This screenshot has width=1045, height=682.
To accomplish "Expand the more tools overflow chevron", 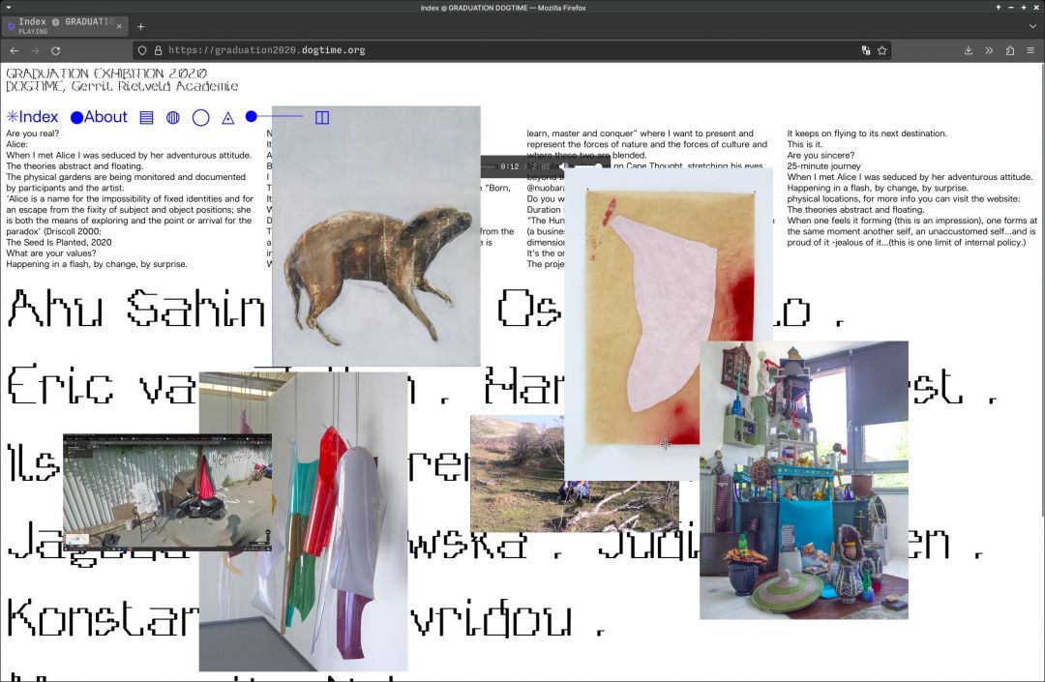I will (989, 50).
